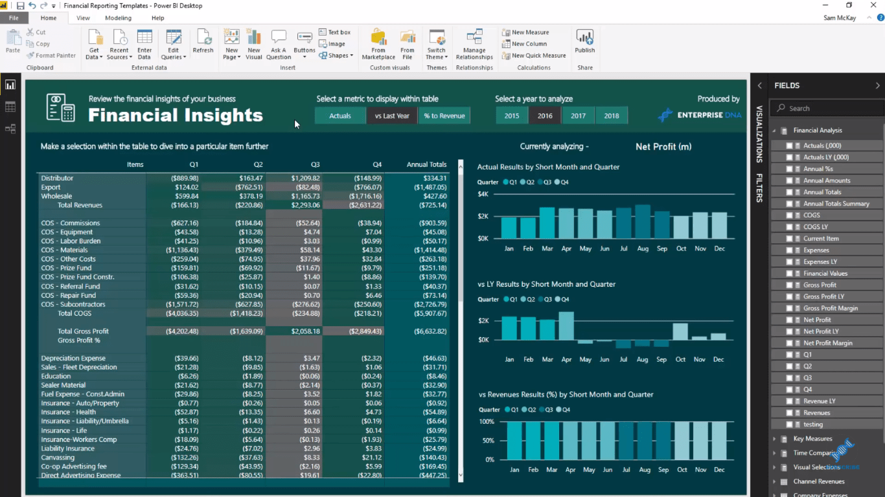Click the Save icon in title bar
Screen dimensions: 885x497
pyautogui.click(x=20, y=6)
